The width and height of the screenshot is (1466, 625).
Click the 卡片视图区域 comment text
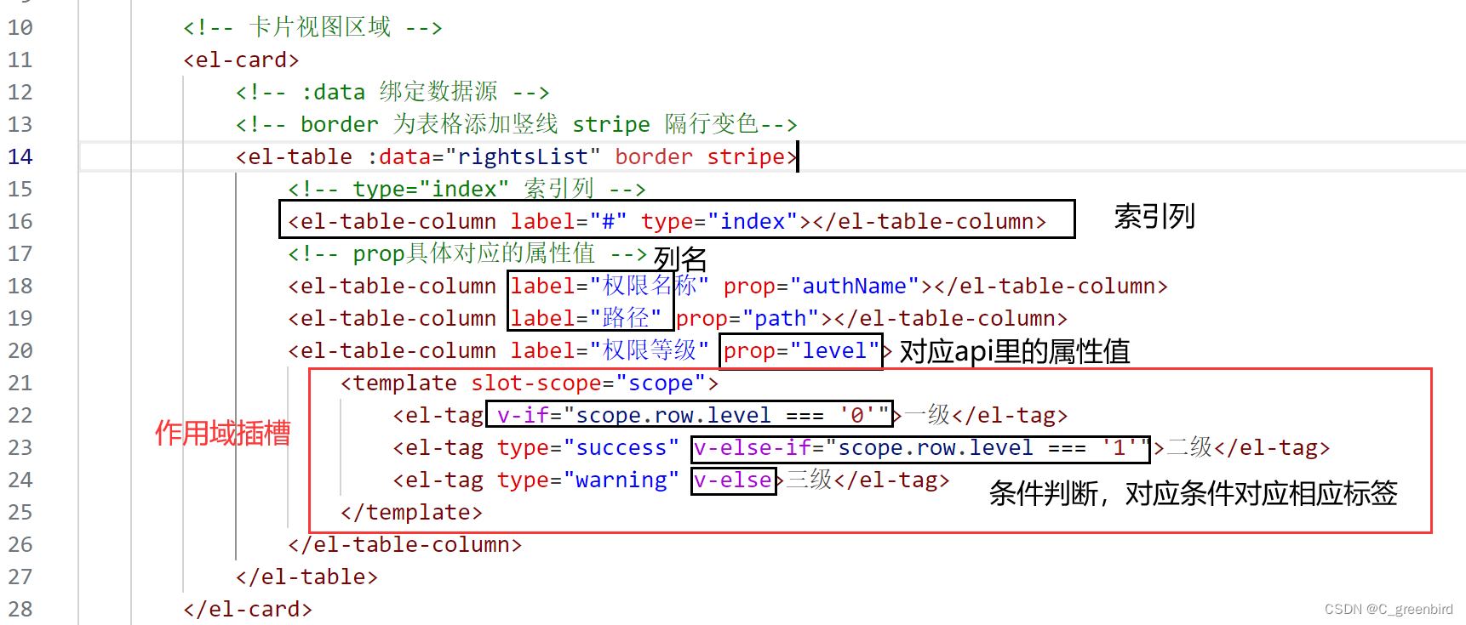click(x=320, y=27)
